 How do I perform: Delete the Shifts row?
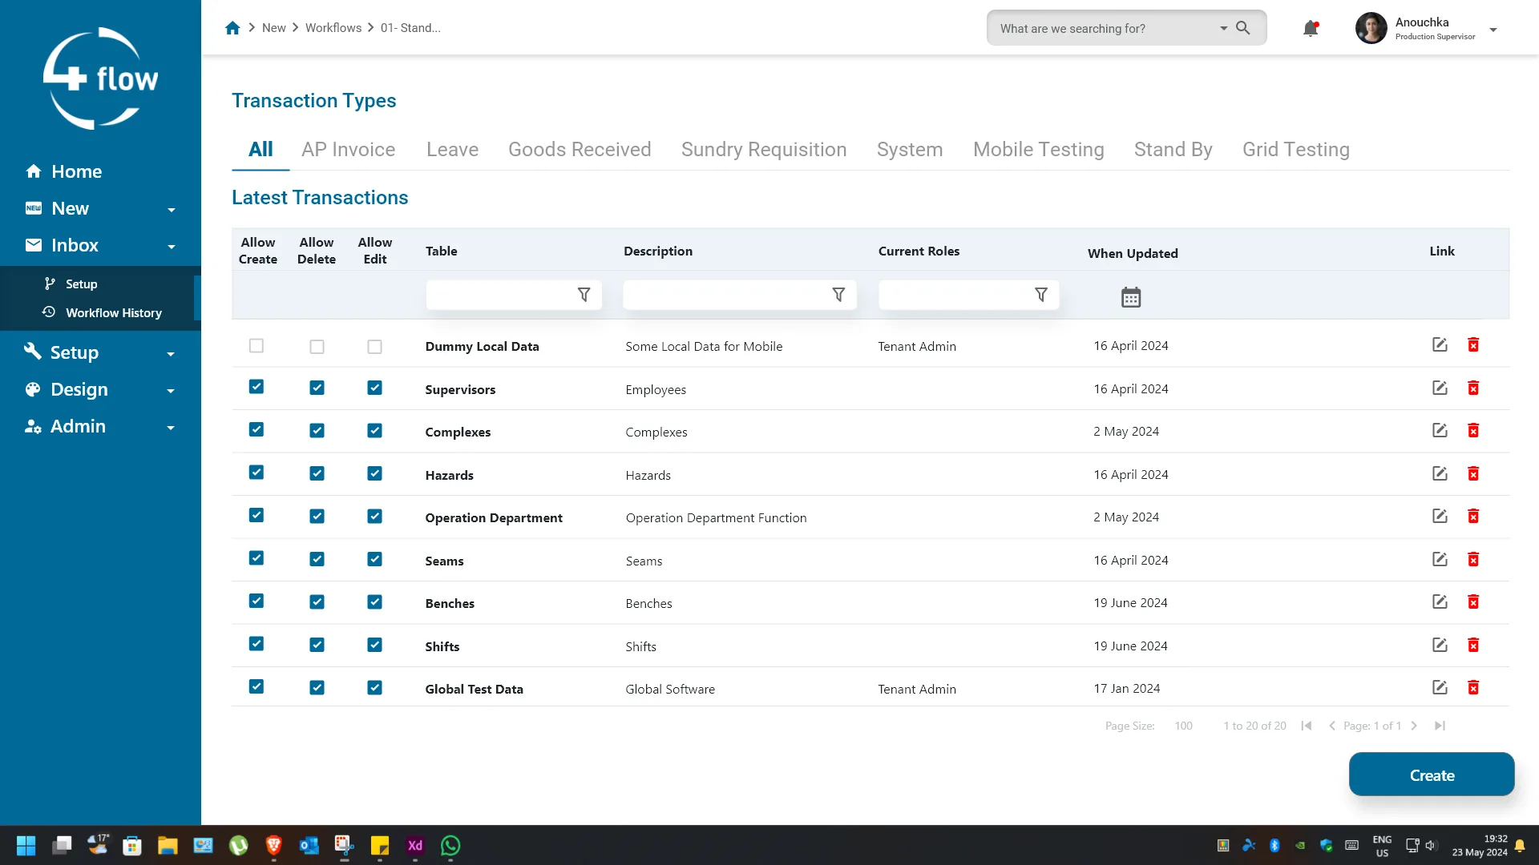tap(1473, 646)
